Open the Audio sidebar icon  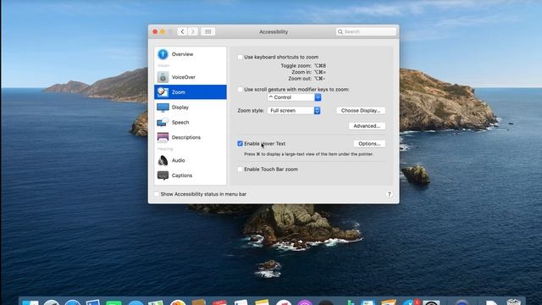[x=163, y=160]
